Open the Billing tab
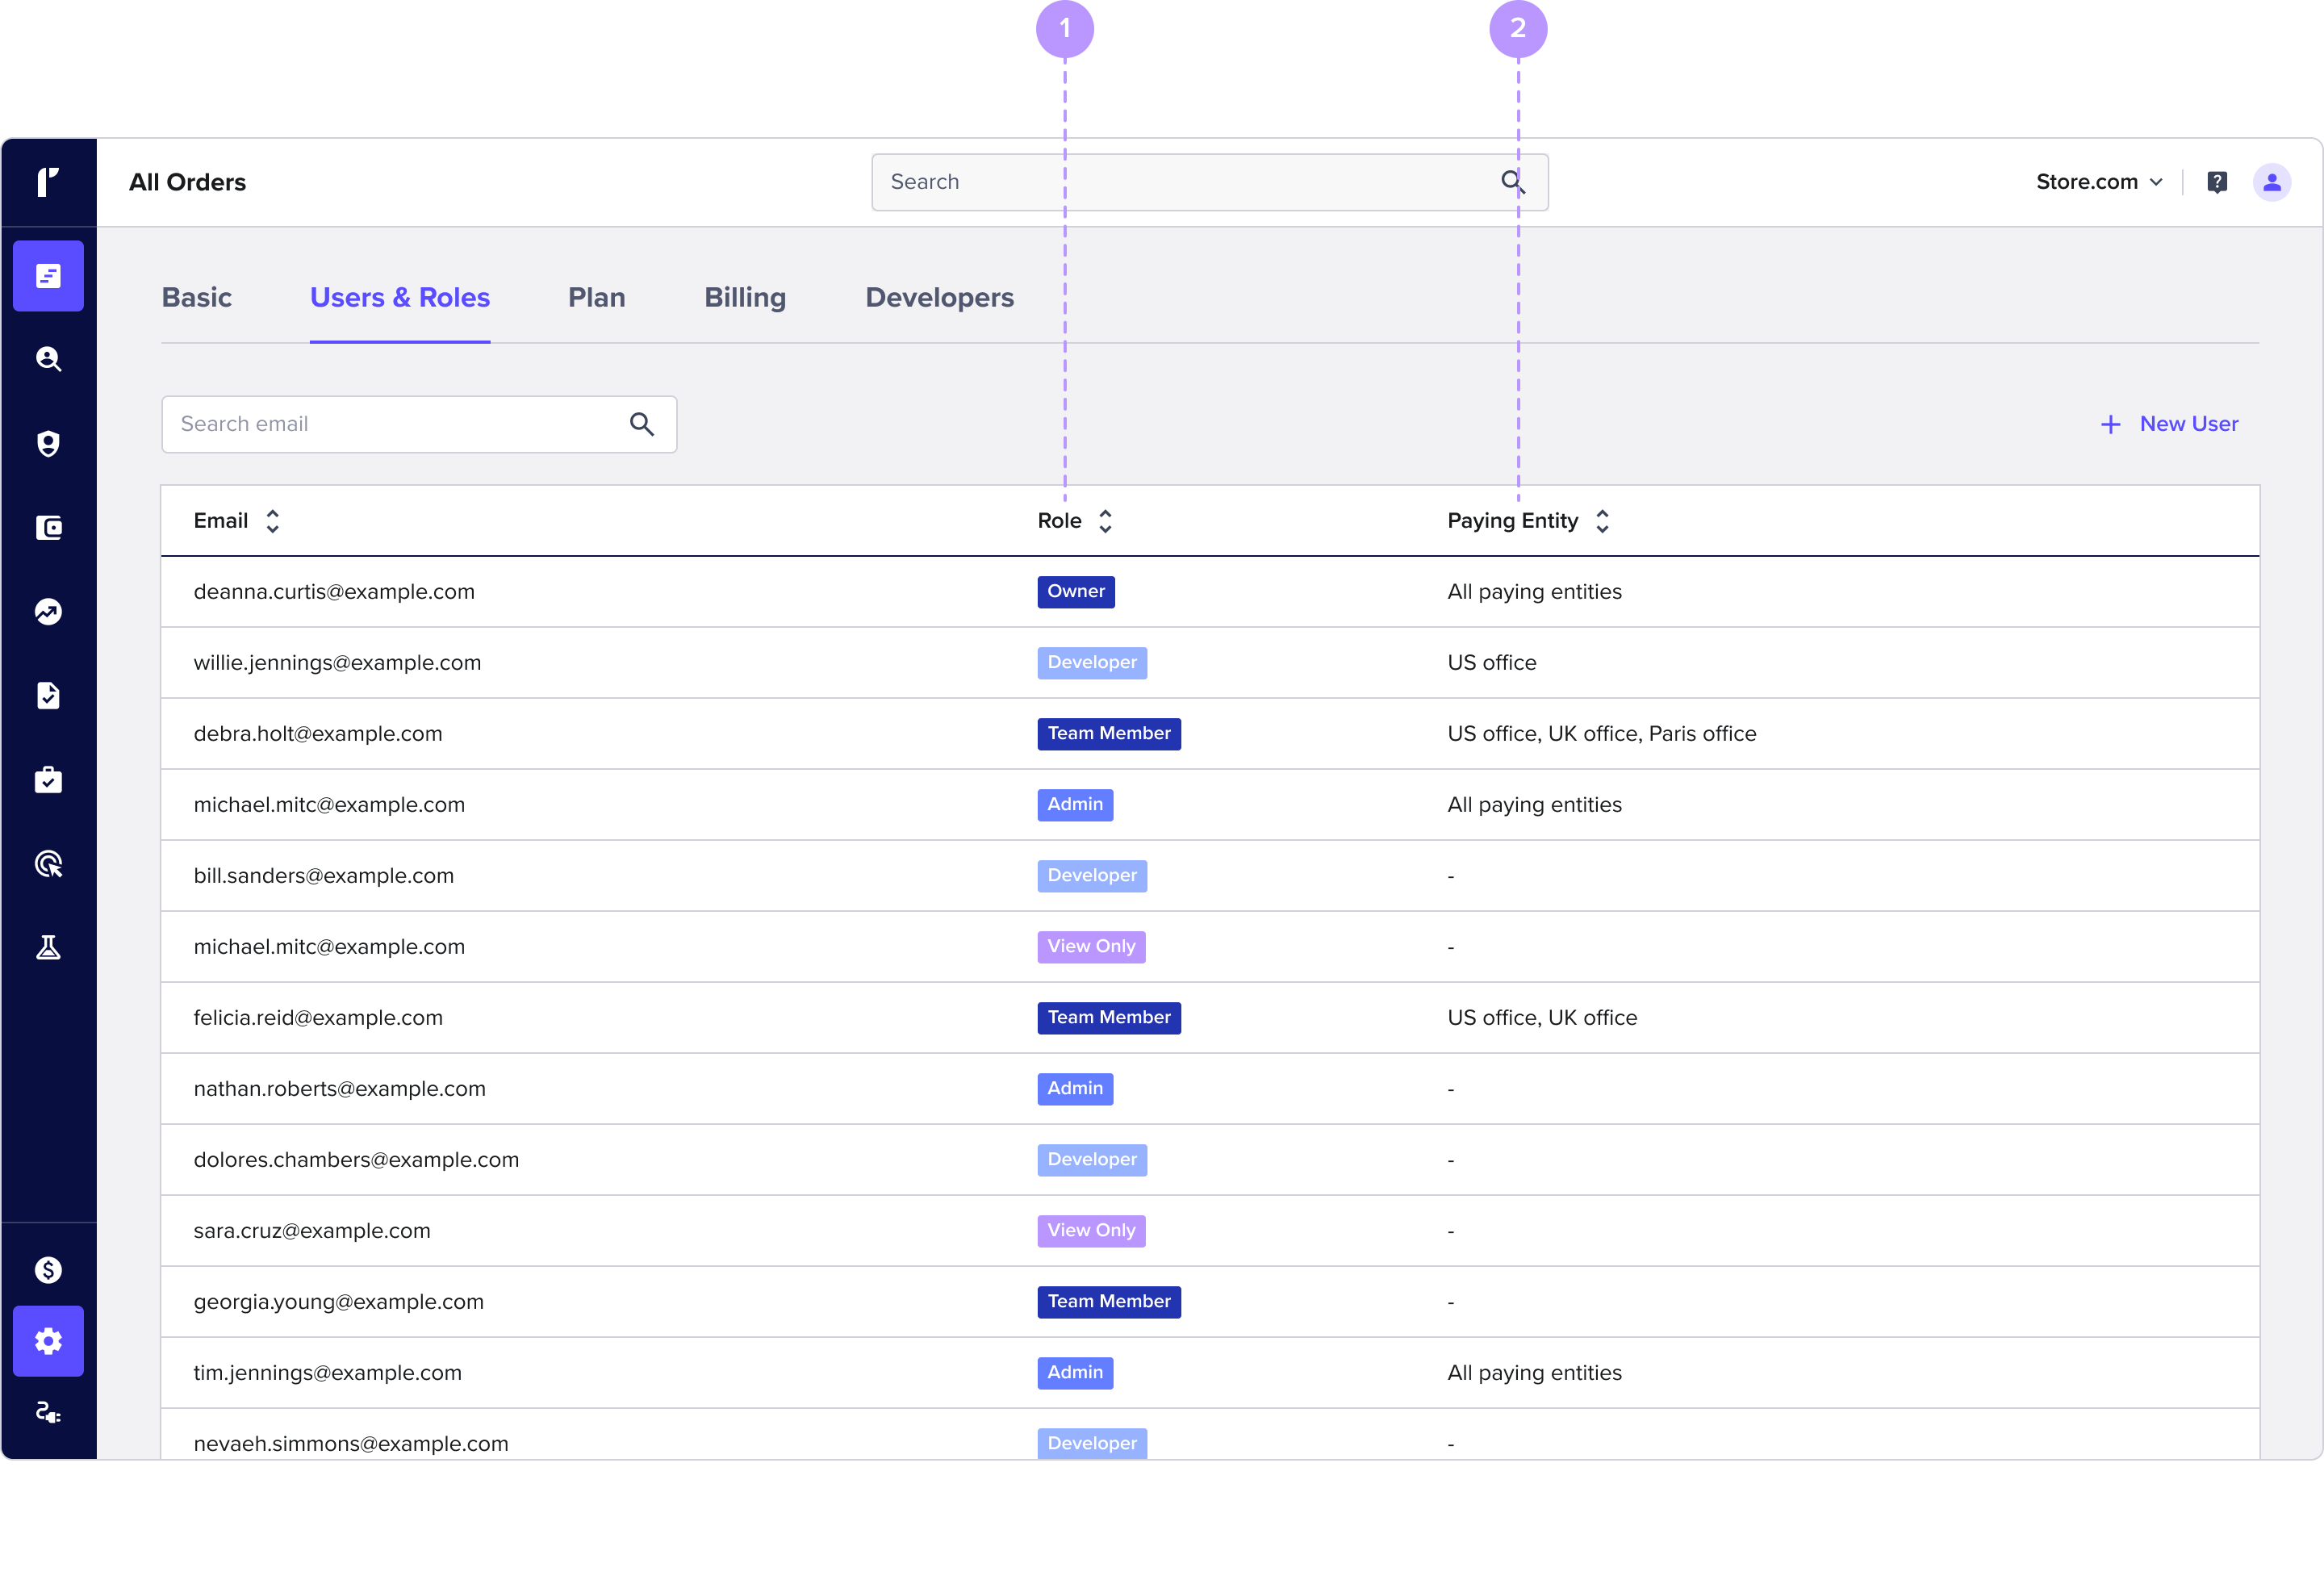 coord(745,298)
